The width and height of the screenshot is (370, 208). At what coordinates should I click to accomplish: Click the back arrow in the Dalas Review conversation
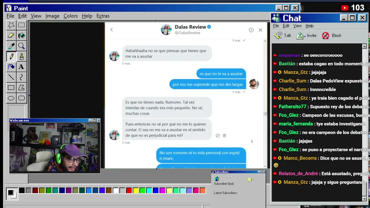click(112, 29)
